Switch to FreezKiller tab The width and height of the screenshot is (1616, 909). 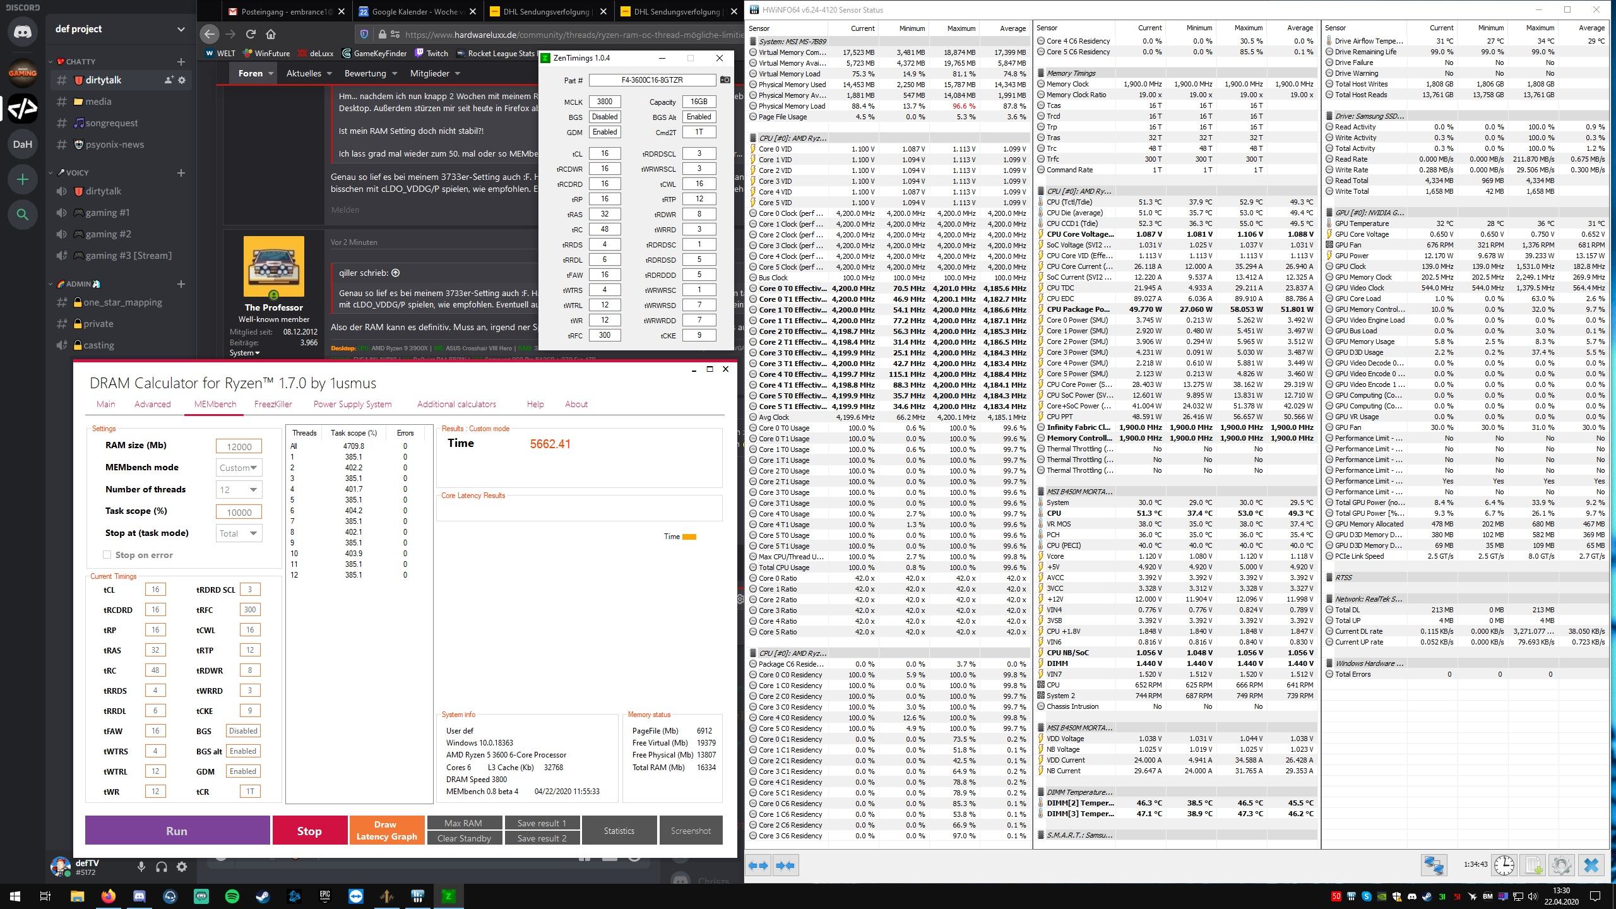click(x=273, y=404)
